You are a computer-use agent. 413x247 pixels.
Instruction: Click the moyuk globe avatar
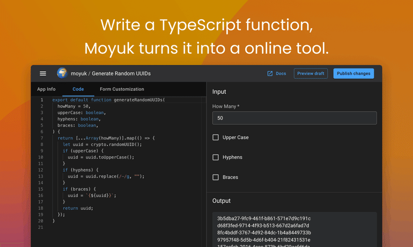point(62,73)
